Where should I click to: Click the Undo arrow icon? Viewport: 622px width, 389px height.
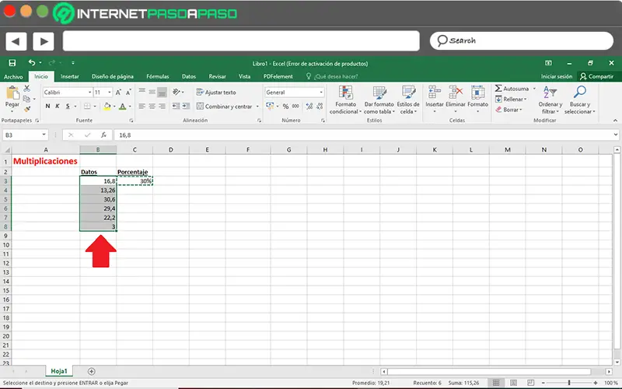tap(32, 63)
